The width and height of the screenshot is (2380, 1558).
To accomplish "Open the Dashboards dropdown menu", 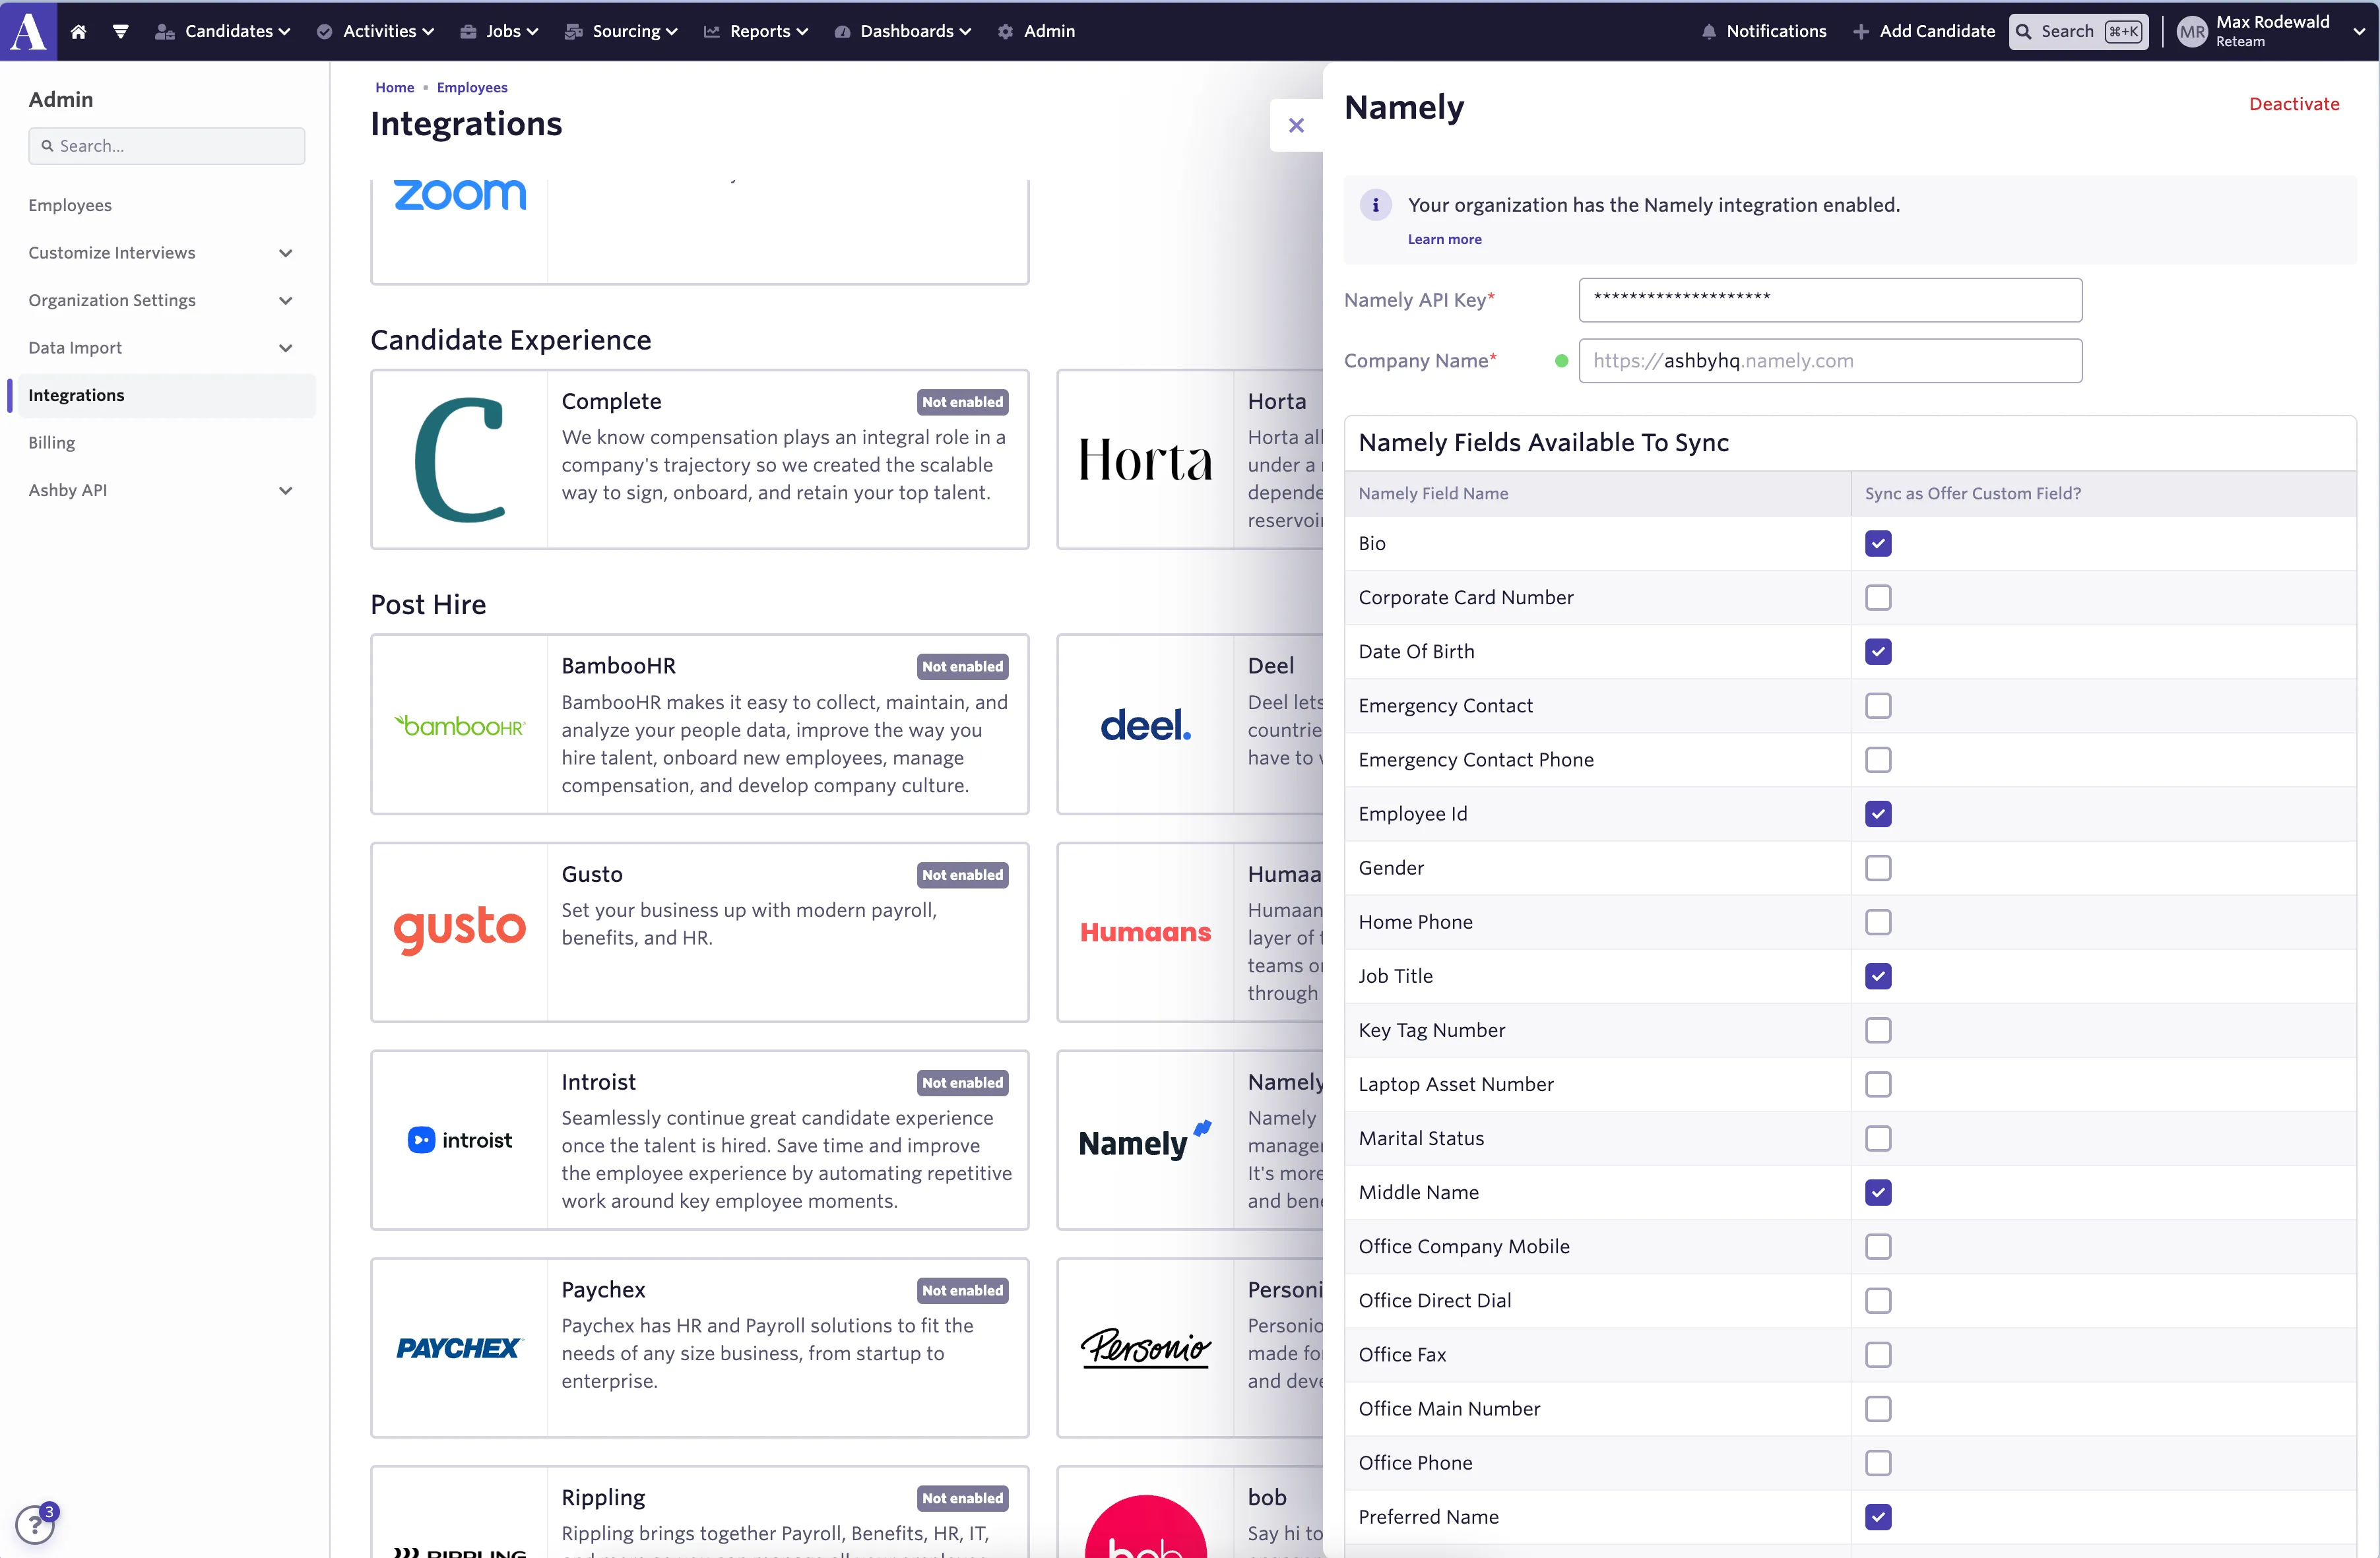I will point(903,31).
